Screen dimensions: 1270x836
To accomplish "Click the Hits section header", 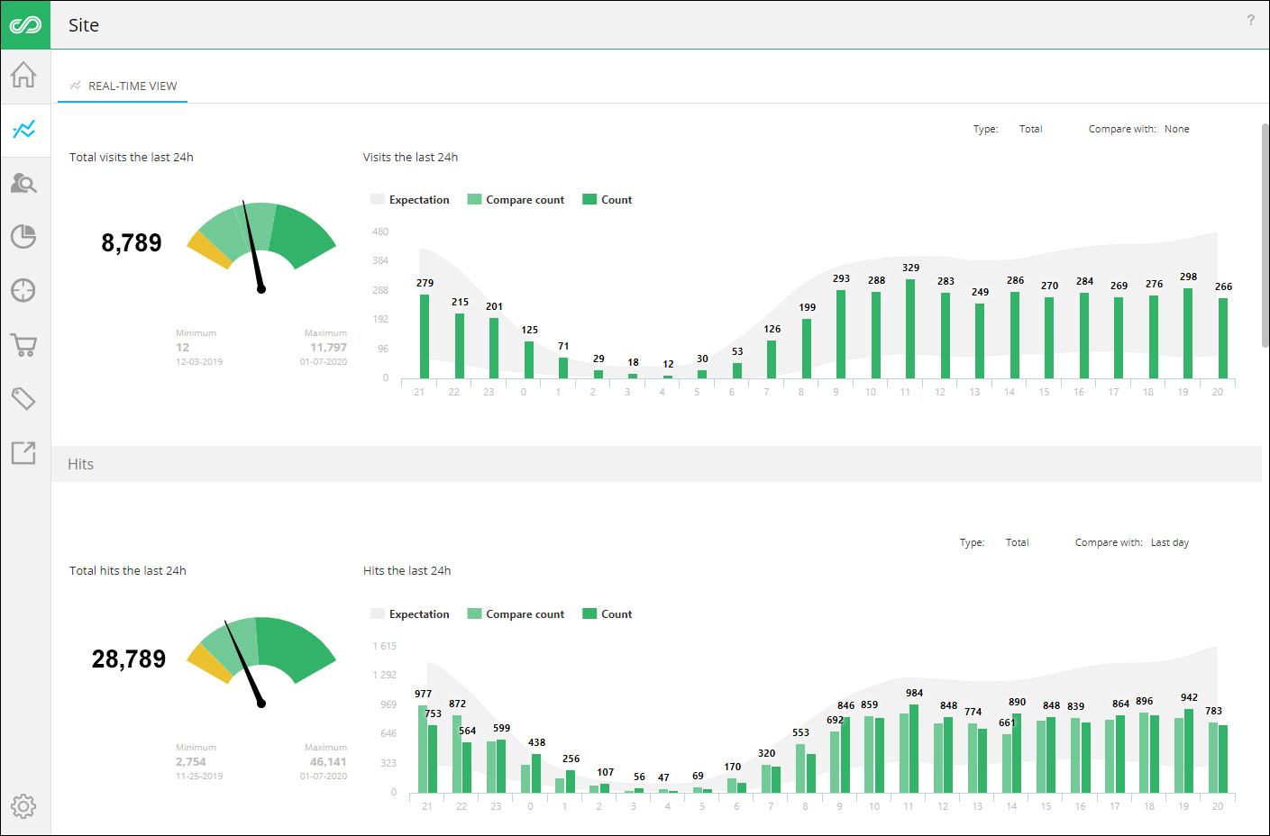I will tap(79, 463).
